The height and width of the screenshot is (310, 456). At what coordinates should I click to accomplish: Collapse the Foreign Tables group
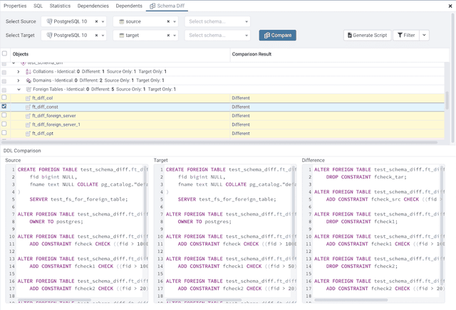click(19, 90)
